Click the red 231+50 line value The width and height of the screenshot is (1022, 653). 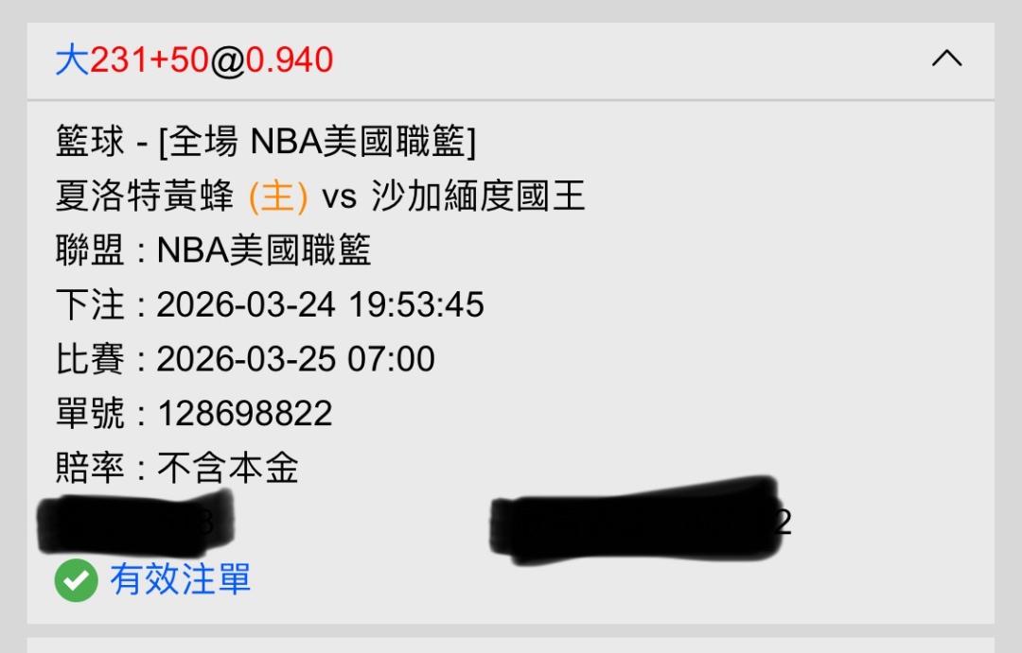(x=150, y=60)
